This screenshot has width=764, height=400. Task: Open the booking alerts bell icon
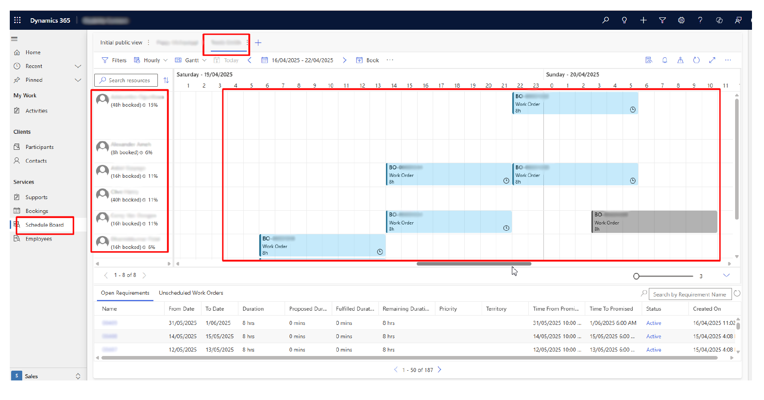point(664,60)
